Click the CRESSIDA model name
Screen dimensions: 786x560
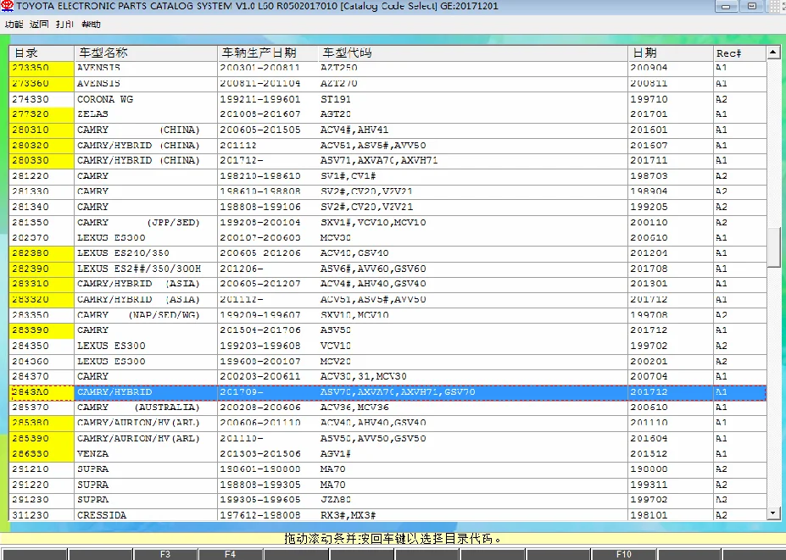tap(102, 515)
